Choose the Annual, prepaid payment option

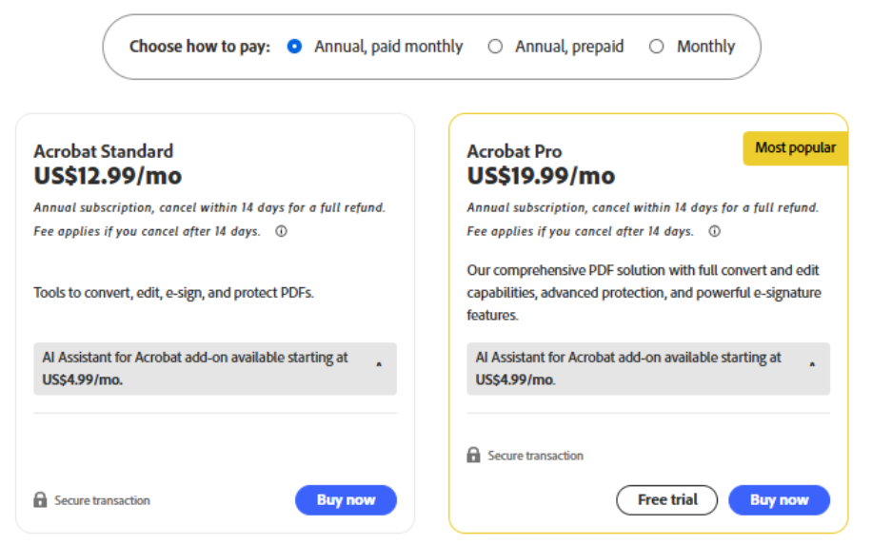coord(495,46)
